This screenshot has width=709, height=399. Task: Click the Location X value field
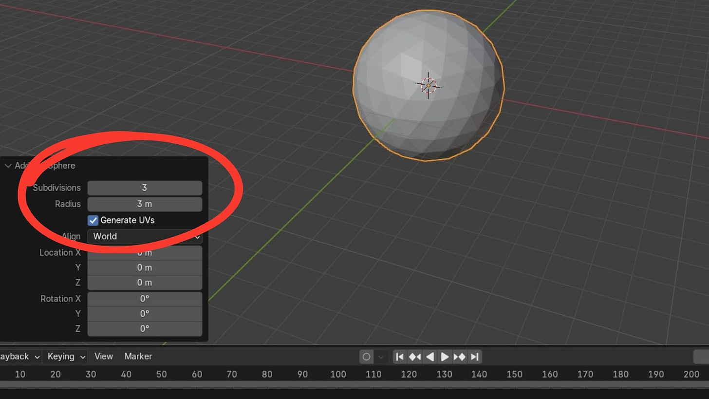point(145,253)
